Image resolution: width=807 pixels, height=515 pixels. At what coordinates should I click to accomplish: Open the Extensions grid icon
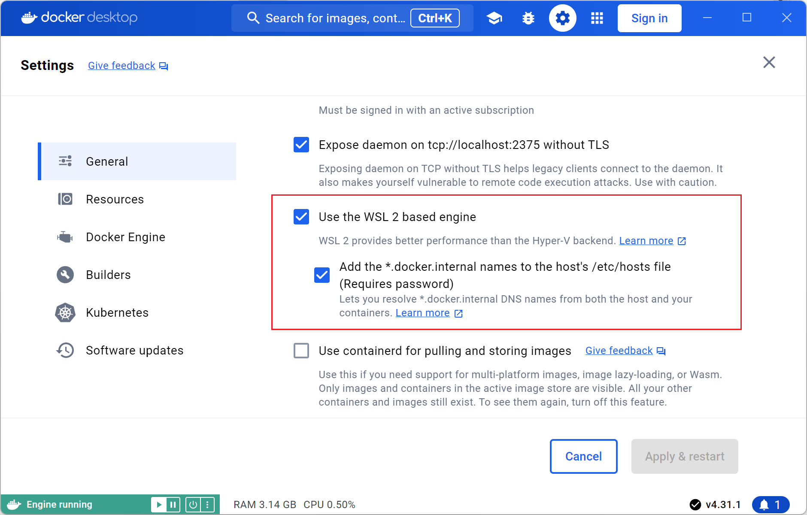point(597,18)
